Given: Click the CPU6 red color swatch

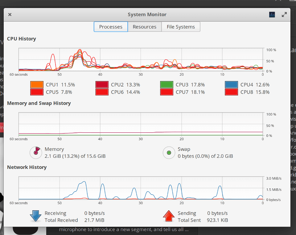Looking at the screenshot, I should tap(102, 92).
